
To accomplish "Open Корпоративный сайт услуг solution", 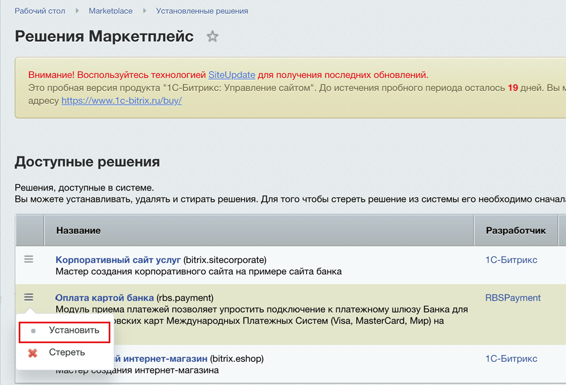I will 118,260.
